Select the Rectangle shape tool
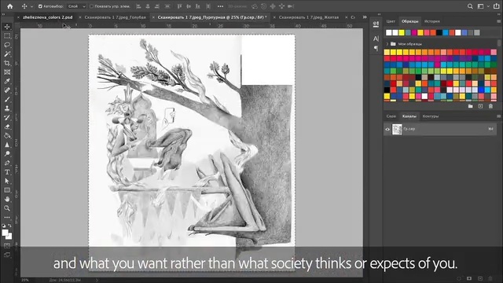This screenshot has height=283, width=503. 7,190
